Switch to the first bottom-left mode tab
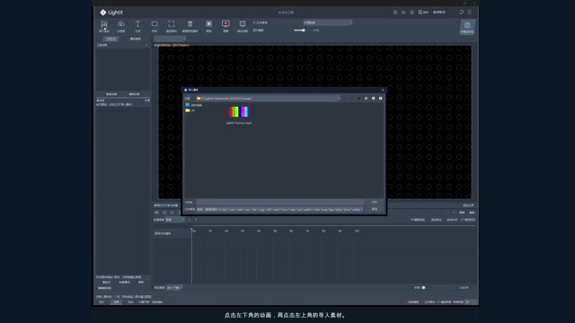Viewport: 575px width, 323px height. 102,301
